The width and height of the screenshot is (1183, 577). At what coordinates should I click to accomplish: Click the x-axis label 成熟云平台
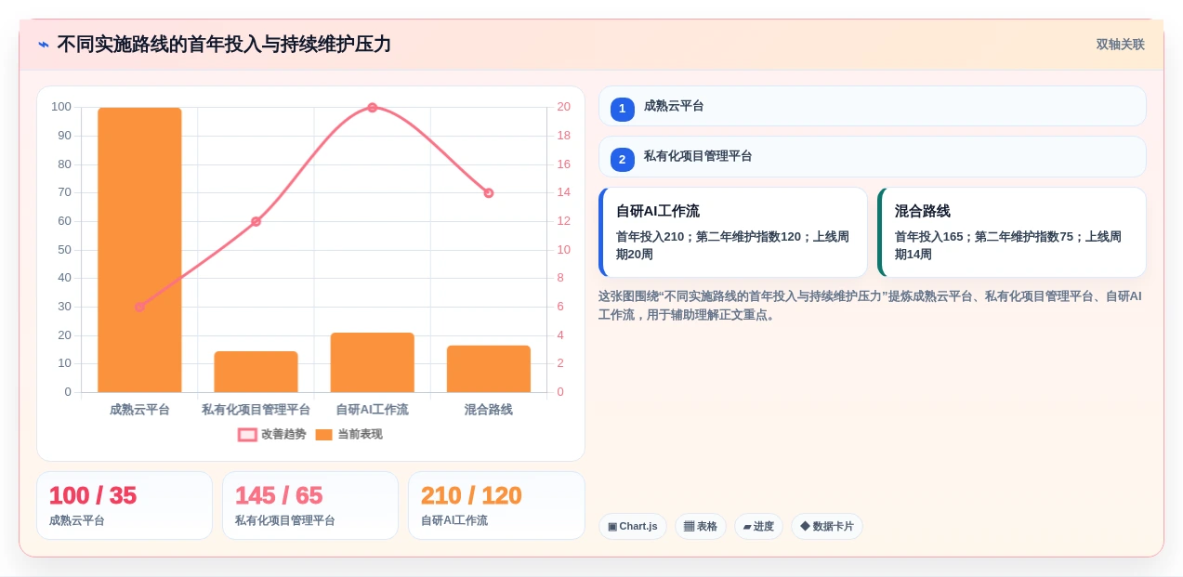[139, 410]
